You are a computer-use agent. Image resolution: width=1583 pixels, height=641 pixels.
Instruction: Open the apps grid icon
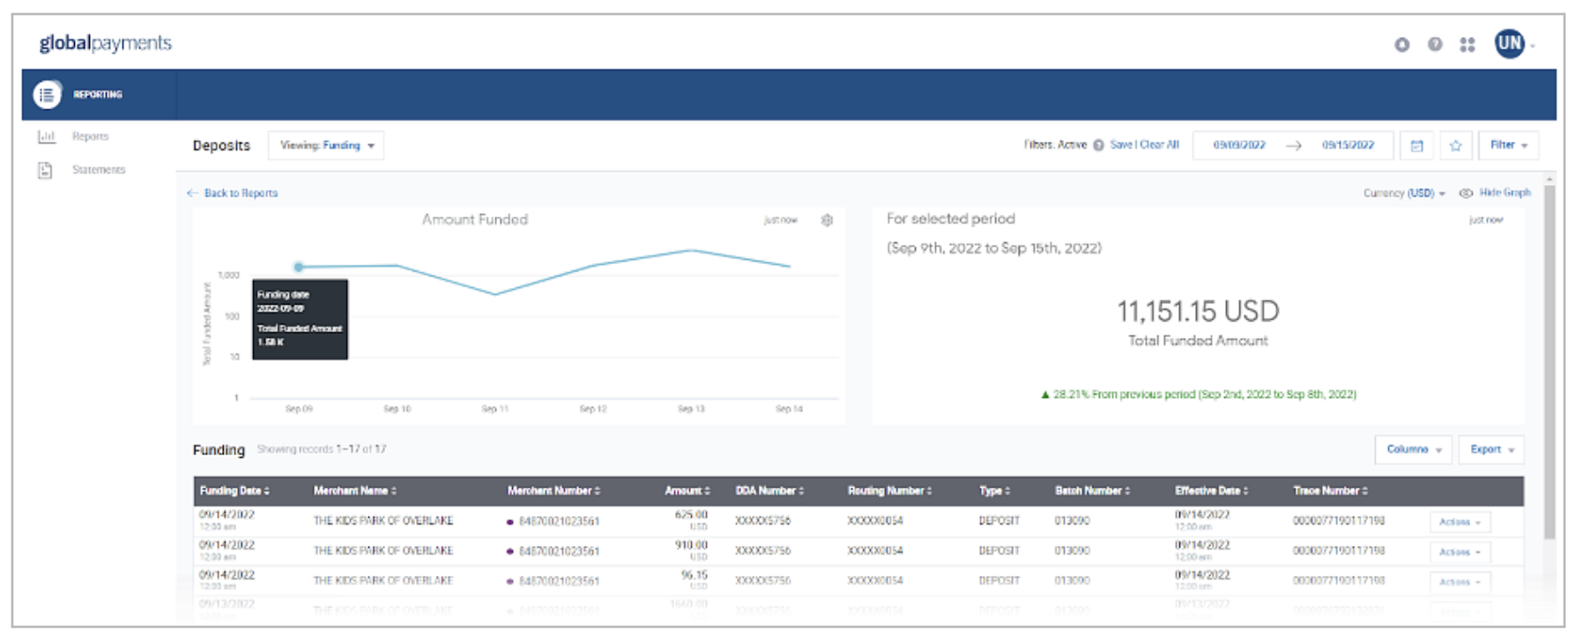coord(1467,44)
